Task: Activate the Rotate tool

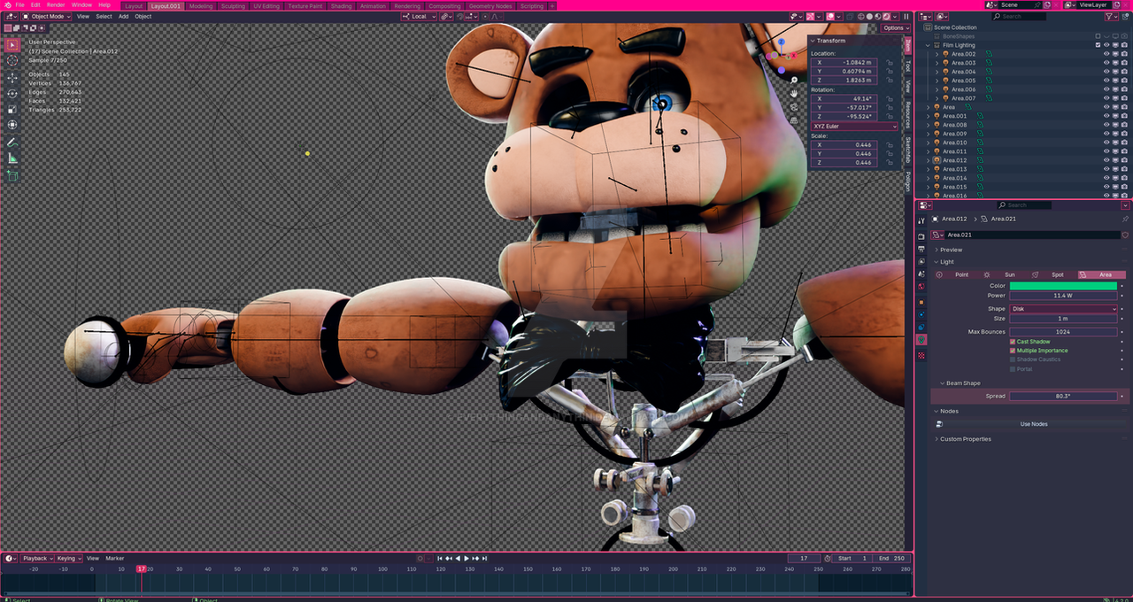Action: [12, 93]
